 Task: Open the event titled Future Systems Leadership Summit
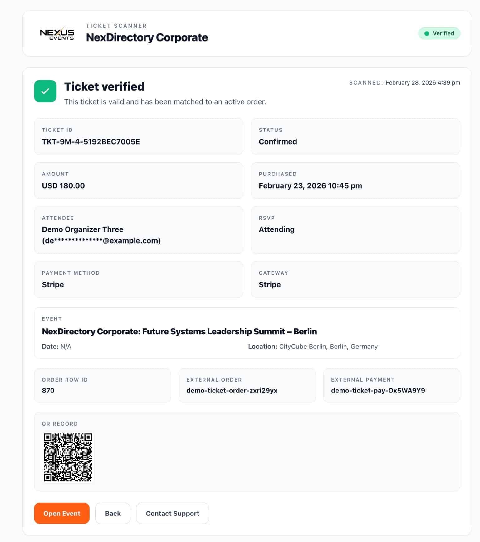click(179, 331)
